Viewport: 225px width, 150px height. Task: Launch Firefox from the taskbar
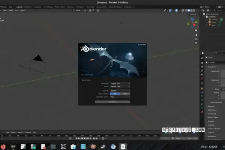pyautogui.click(x=3, y=147)
